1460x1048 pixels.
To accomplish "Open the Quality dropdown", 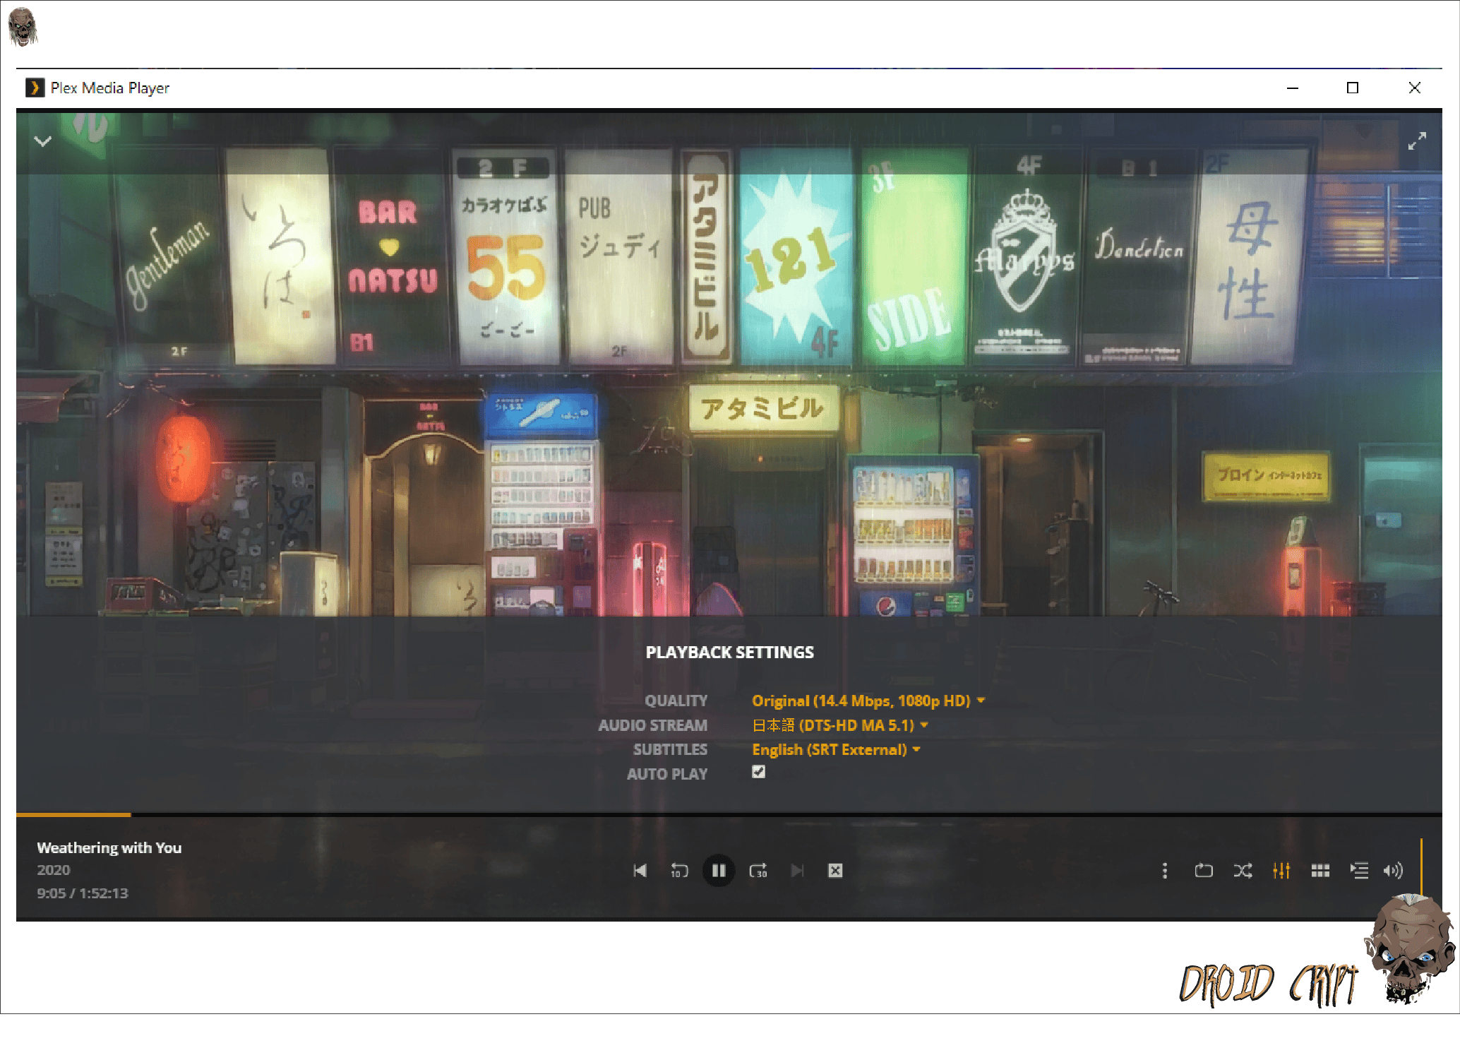I will click(867, 701).
